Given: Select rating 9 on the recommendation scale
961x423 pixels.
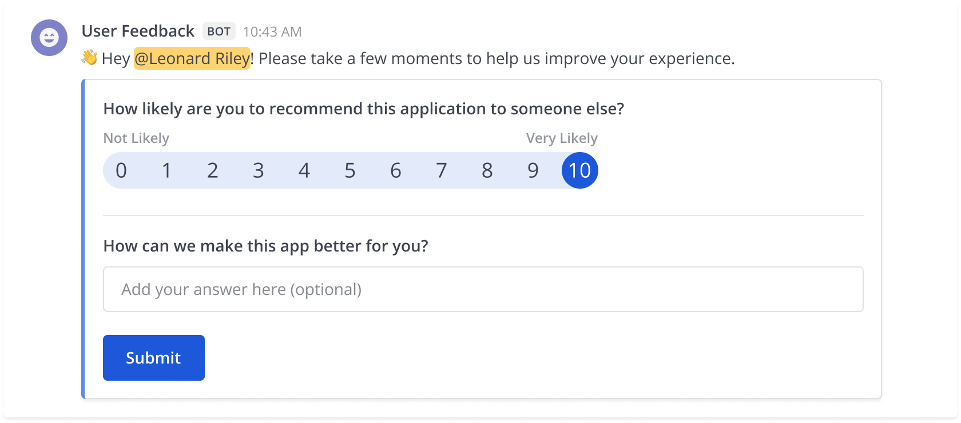Looking at the screenshot, I should pyautogui.click(x=533, y=170).
